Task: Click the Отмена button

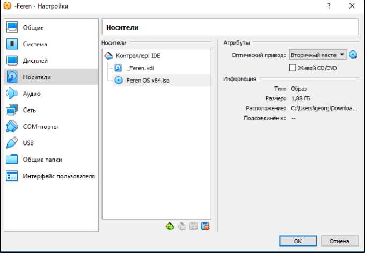Action: click(x=340, y=241)
